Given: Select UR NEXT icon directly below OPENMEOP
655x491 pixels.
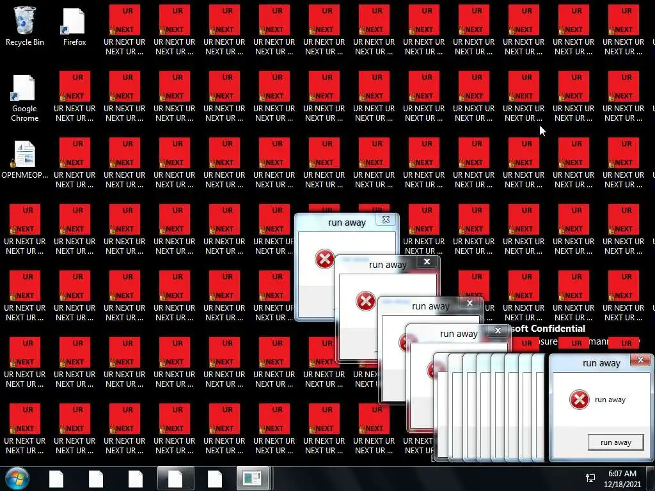Looking at the screenshot, I should pyautogui.click(x=25, y=230).
